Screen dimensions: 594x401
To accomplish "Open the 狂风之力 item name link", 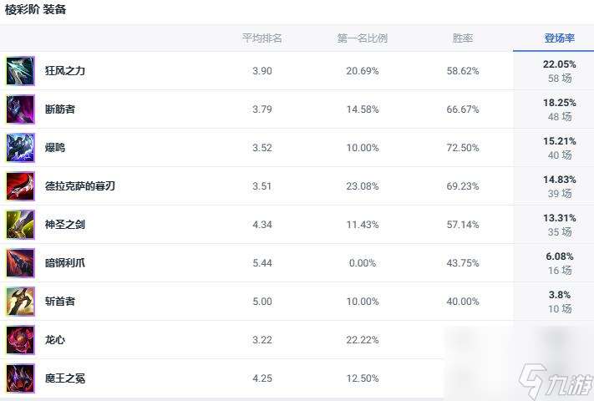I will (x=65, y=71).
